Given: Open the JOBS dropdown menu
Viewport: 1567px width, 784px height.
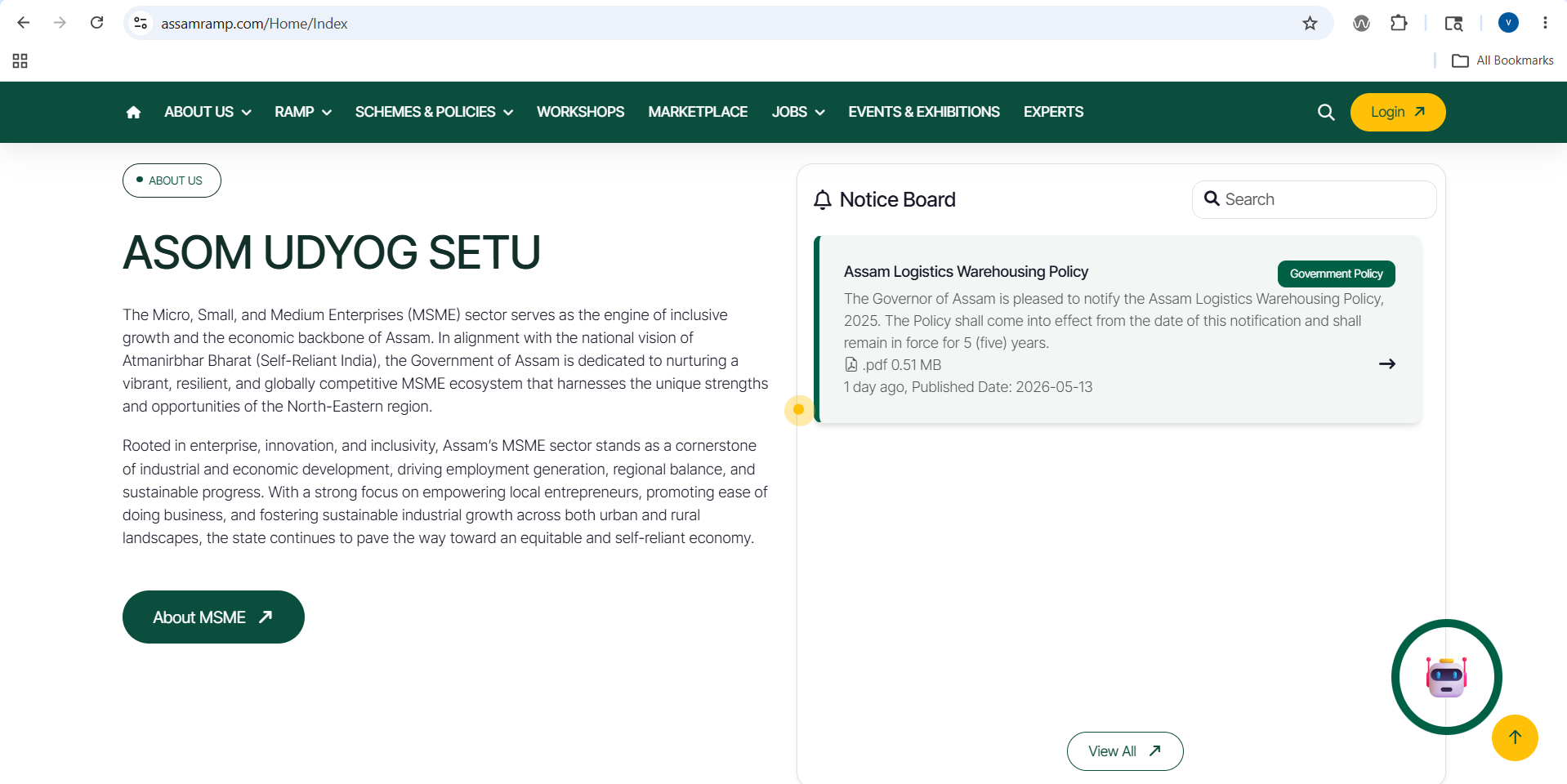Looking at the screenshot, I should (x=798, y=112).
